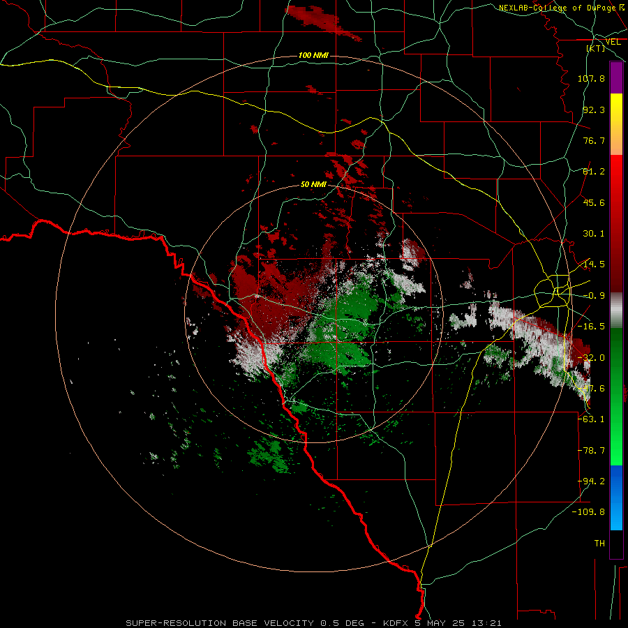Click the KDFX 5 MAY 25 13:21 timestamp
This screenshot has height=628, width=628.
[x=442, y=623]
